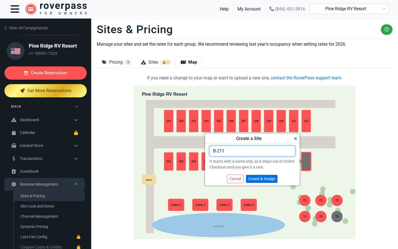Click the Late Fee Config lock icon
398x249 pixels.
(x=78, y=237)
